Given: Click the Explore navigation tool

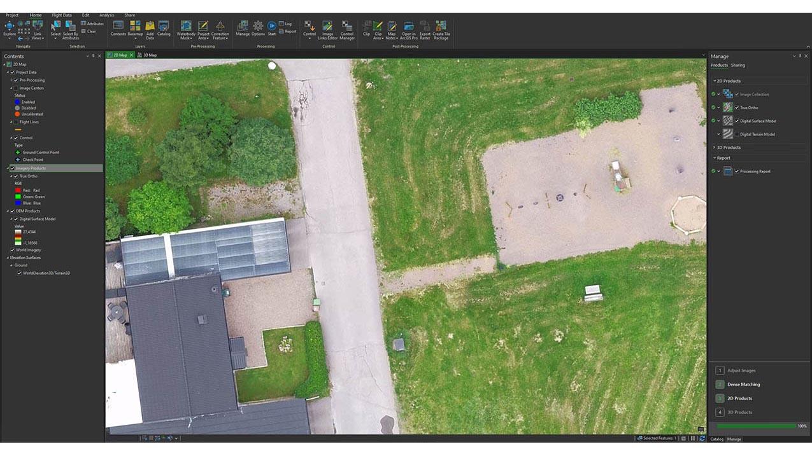Looking at the screenshot, I should (x=10, y=27).
